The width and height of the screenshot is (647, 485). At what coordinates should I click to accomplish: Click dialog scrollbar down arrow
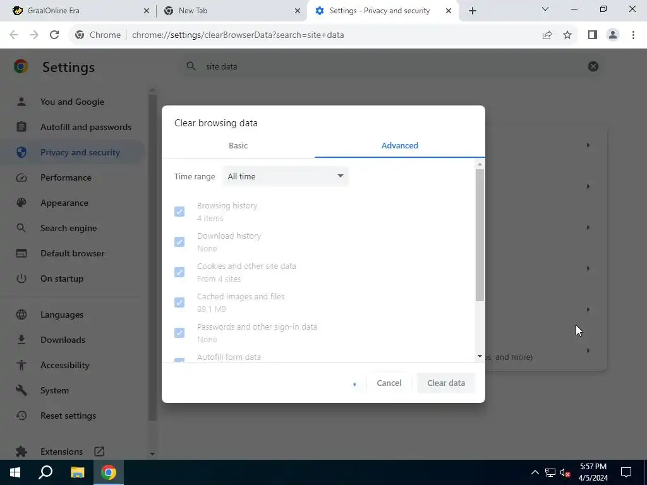point(480,356)
